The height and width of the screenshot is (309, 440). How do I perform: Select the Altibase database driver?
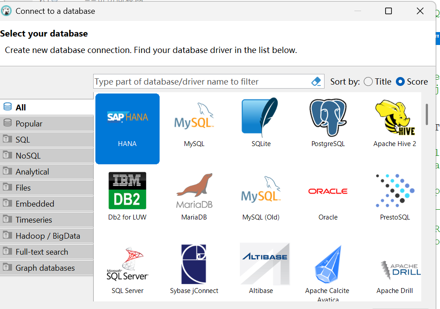pos(261,269)
